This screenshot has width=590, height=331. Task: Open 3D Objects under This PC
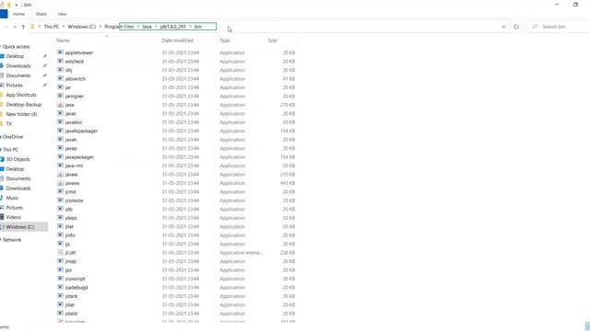18,159
